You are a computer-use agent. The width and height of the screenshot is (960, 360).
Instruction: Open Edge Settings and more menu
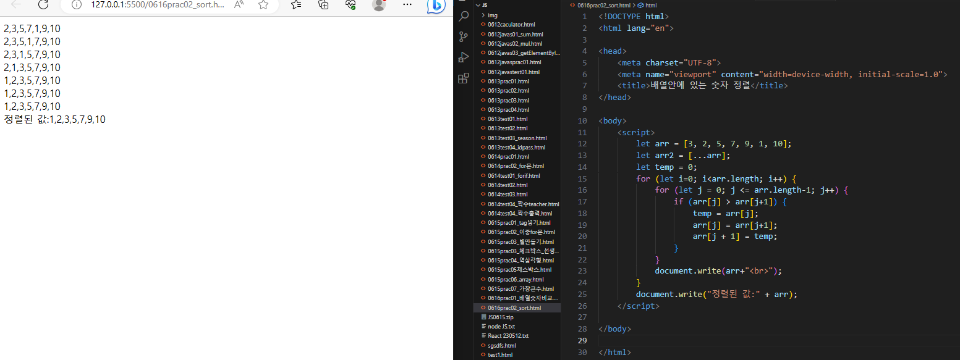[x=407, y=4]
